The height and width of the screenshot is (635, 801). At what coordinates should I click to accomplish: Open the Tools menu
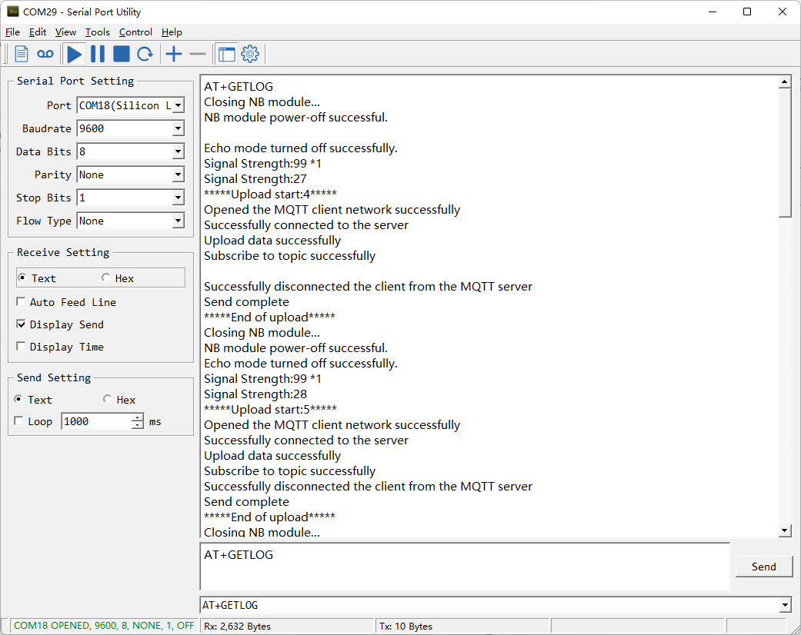[97, 32]
